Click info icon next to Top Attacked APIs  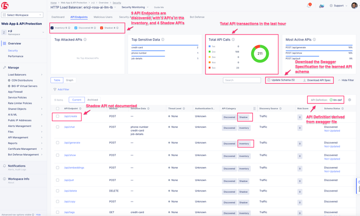tap(85, 40)
